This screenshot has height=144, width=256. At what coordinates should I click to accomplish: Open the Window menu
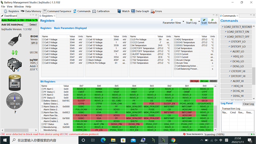(x=19, y=6)
